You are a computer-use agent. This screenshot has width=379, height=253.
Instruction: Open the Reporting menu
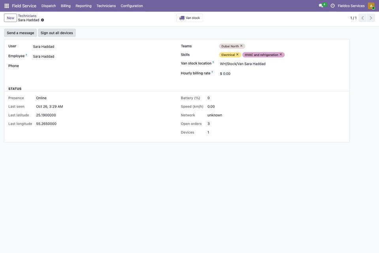[84, 6]
